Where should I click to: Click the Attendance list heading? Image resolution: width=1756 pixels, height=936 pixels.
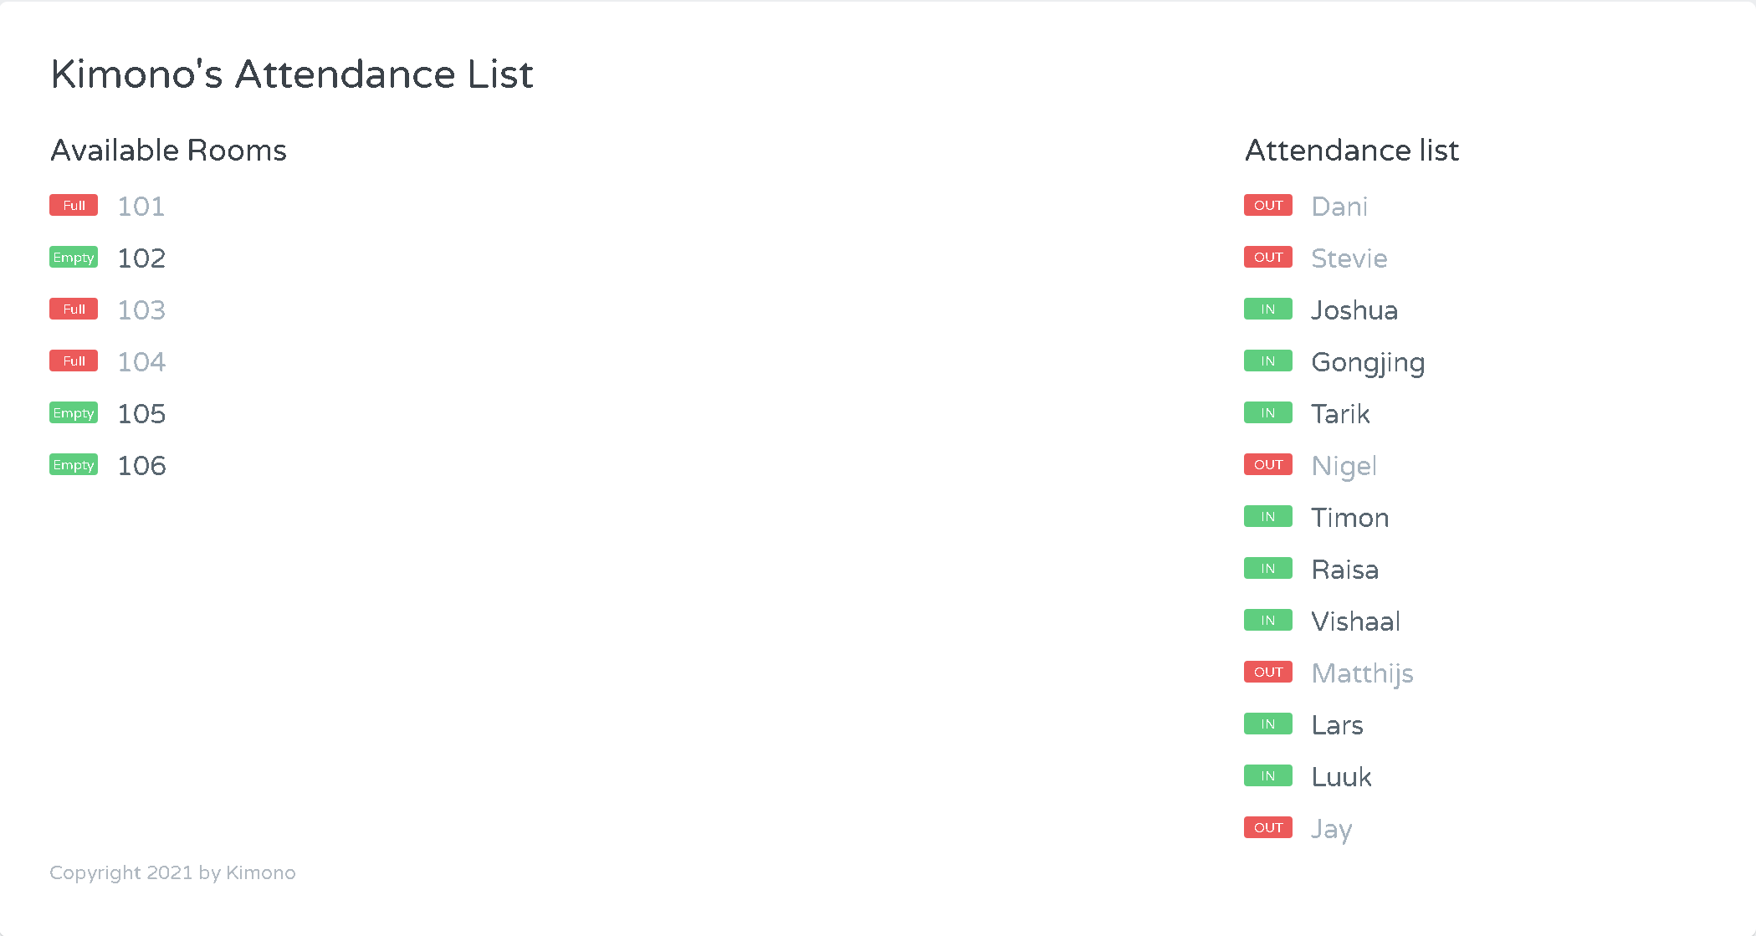point(1352,151)
